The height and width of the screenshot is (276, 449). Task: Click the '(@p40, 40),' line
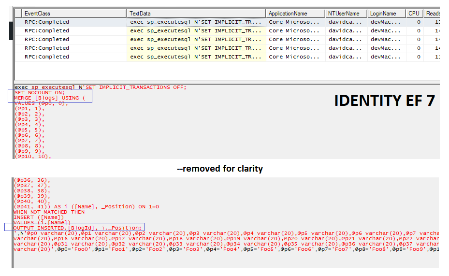(x=32, y=201)
